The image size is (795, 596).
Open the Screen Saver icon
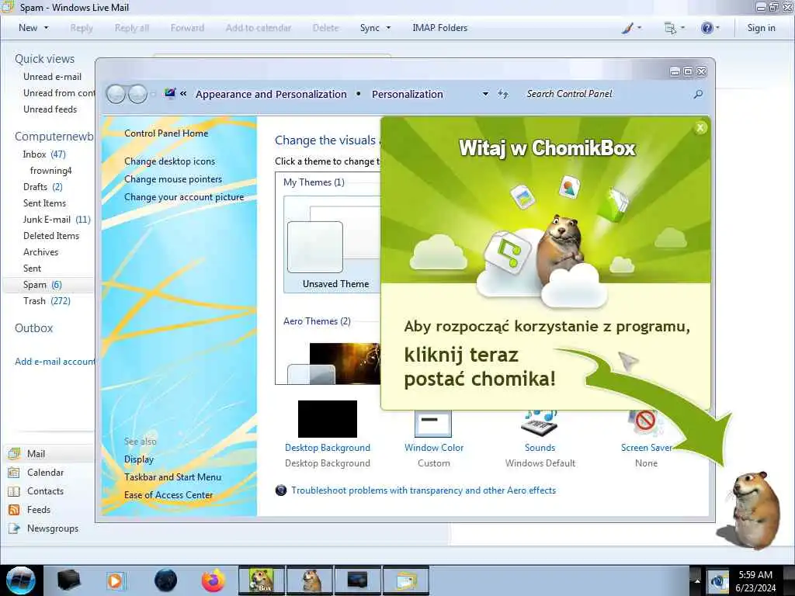click(645, 423)
